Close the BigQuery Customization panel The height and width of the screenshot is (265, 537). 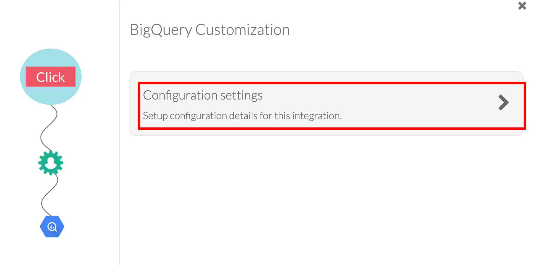[522, 6]
